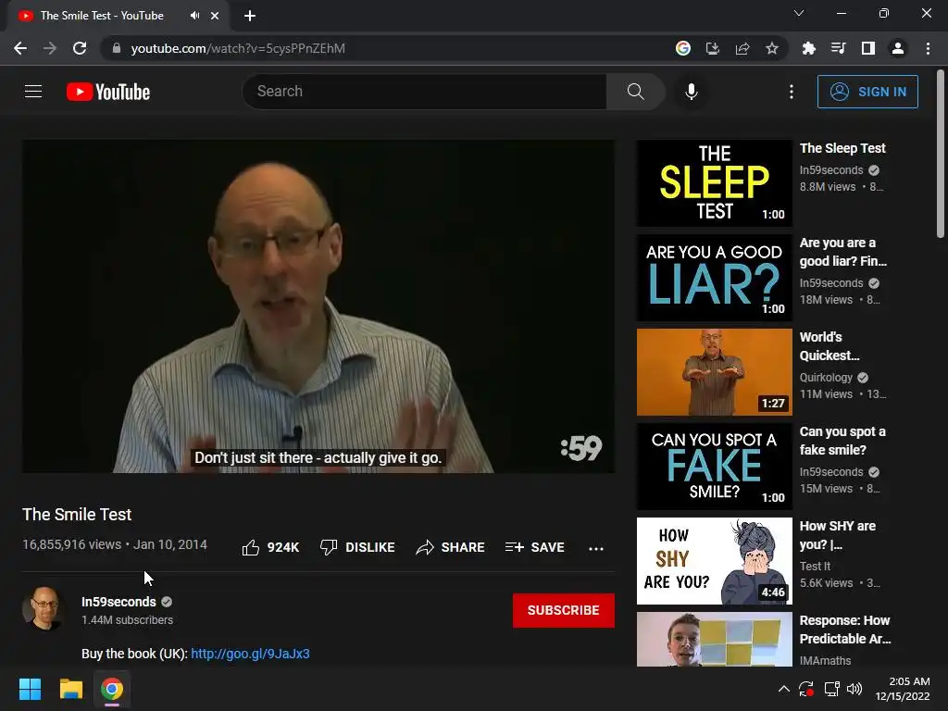Open a new browser tab
This screenshot has height=711, width=948.
tap(250, 16)
